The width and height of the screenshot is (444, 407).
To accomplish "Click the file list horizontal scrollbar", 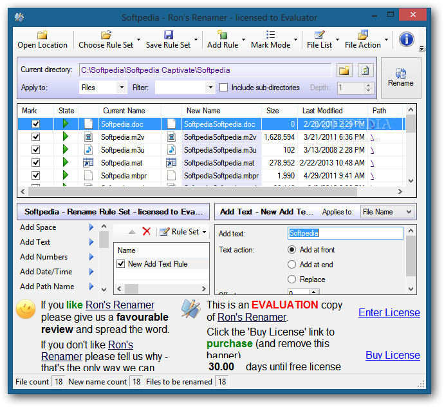I will coord(192,192).
